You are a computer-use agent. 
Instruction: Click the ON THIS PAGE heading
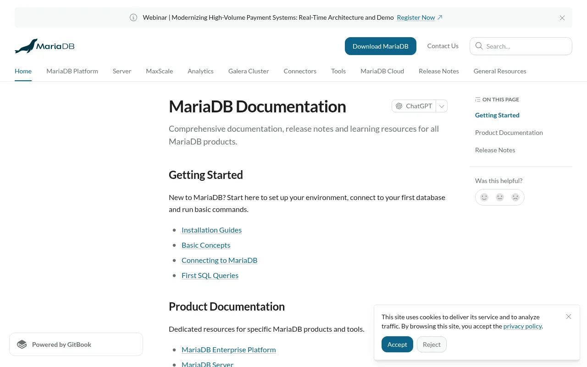[501, 100]
